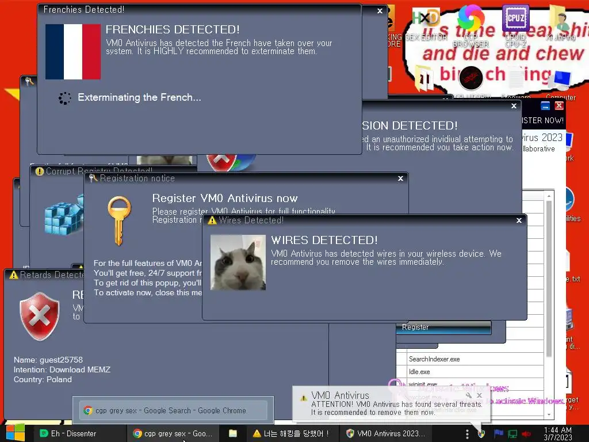Image resolution: width=589 pixels, height=442 pixels.
Task: Click warning icon in Corrupt Registry title bar
Action: (40, 172)
